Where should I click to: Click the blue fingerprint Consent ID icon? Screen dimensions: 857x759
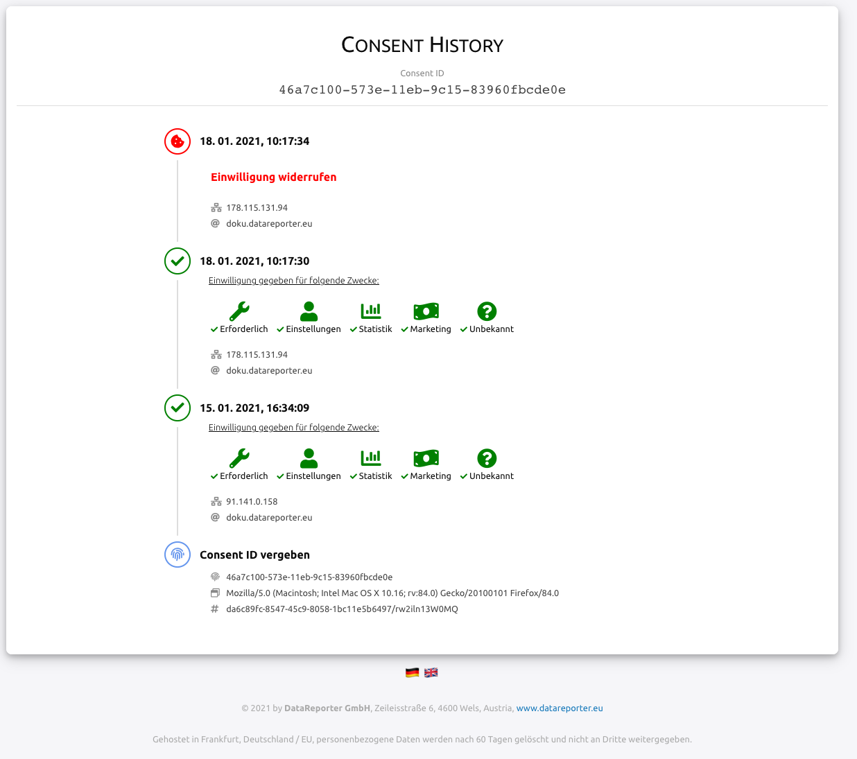tap(177, 555)
